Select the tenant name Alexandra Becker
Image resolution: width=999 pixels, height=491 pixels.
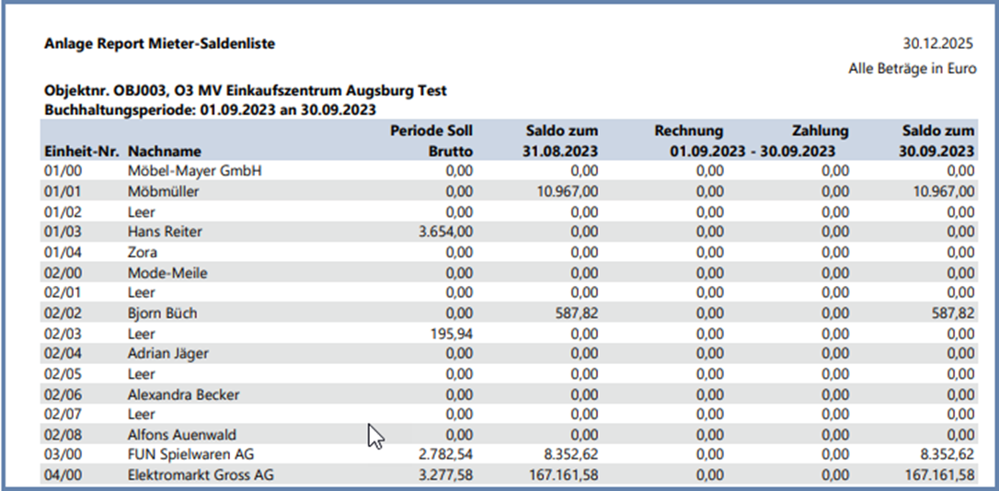[184, 394]
